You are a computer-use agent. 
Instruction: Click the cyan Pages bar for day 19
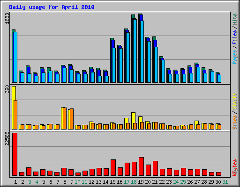point(142,51)
